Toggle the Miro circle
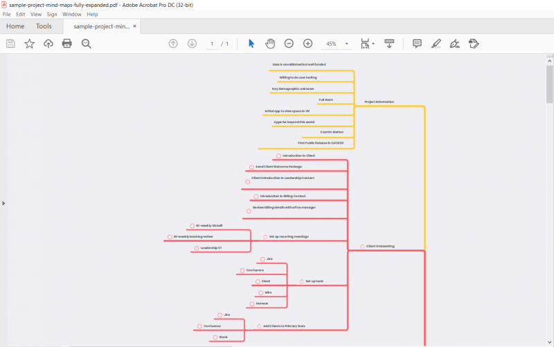Image resolution: width=554 pixels, height=347 pixels. pos(261,292)
